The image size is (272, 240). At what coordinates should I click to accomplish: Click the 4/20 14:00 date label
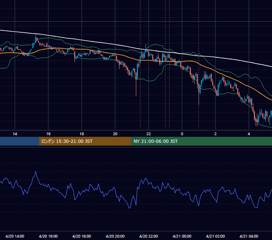click(15, 236)
